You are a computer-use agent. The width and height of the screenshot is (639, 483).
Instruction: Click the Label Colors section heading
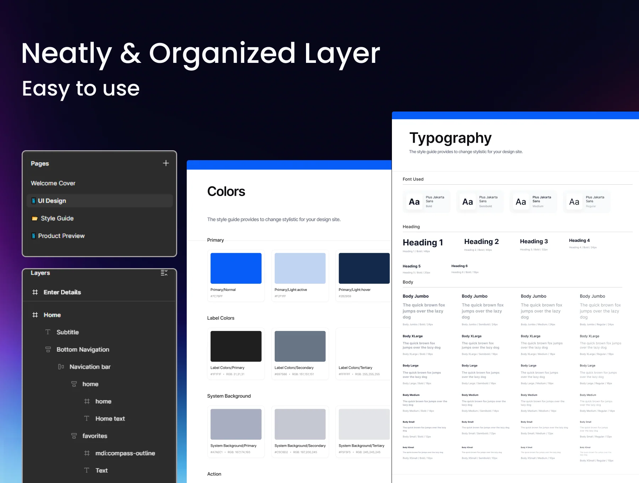221,318
